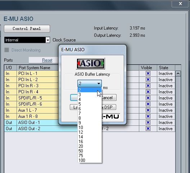
Task: Choose 4 ms buffer latency
Action: coord(90,99)
